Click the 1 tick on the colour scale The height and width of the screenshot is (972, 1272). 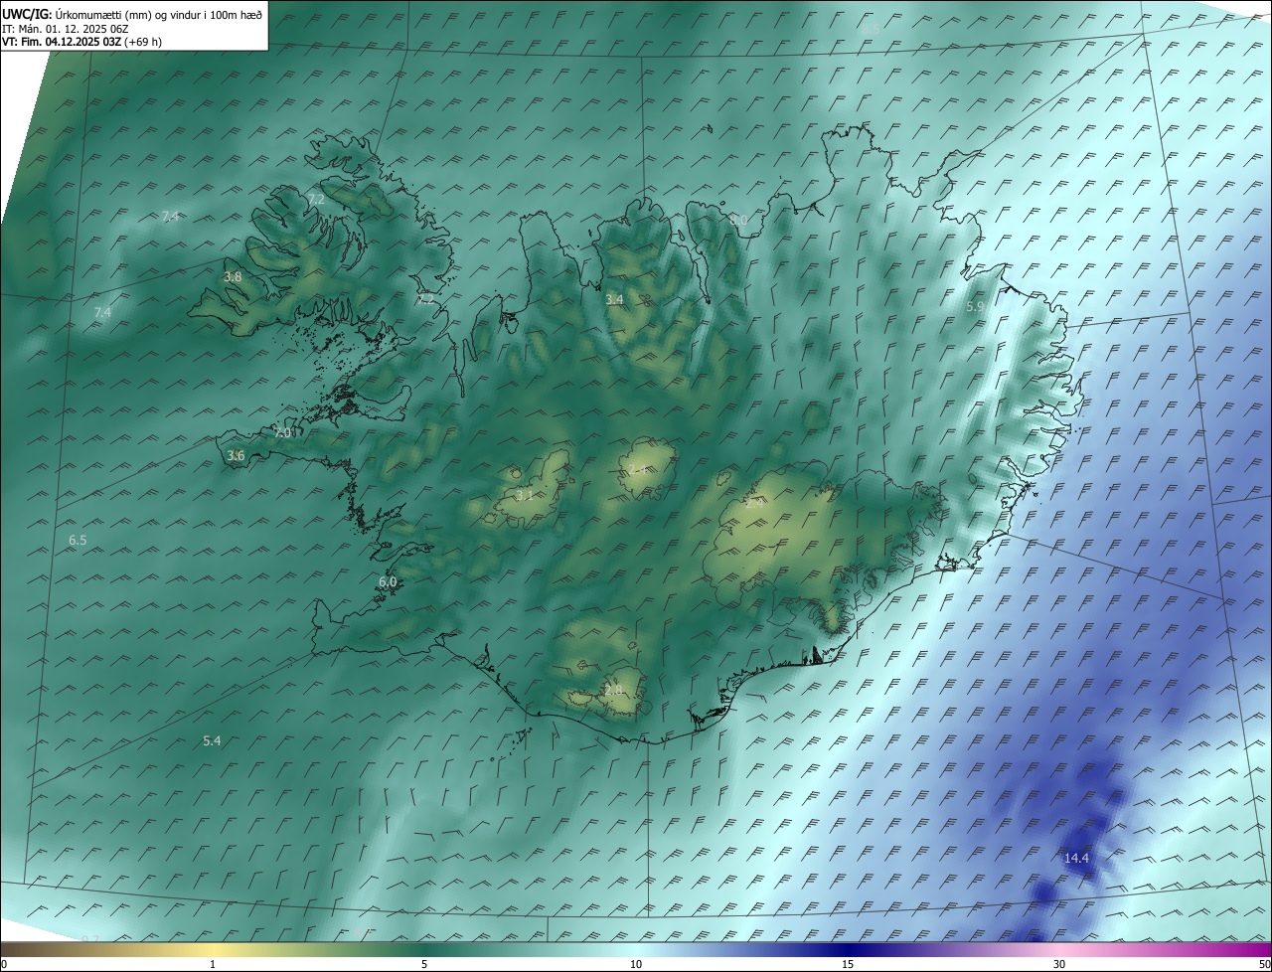click(x=214, y=964)
